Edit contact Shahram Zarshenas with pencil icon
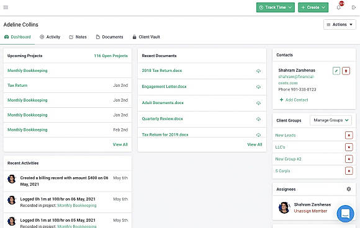The width and height of the screenshot is (360, 228). [x=336, y=71]
